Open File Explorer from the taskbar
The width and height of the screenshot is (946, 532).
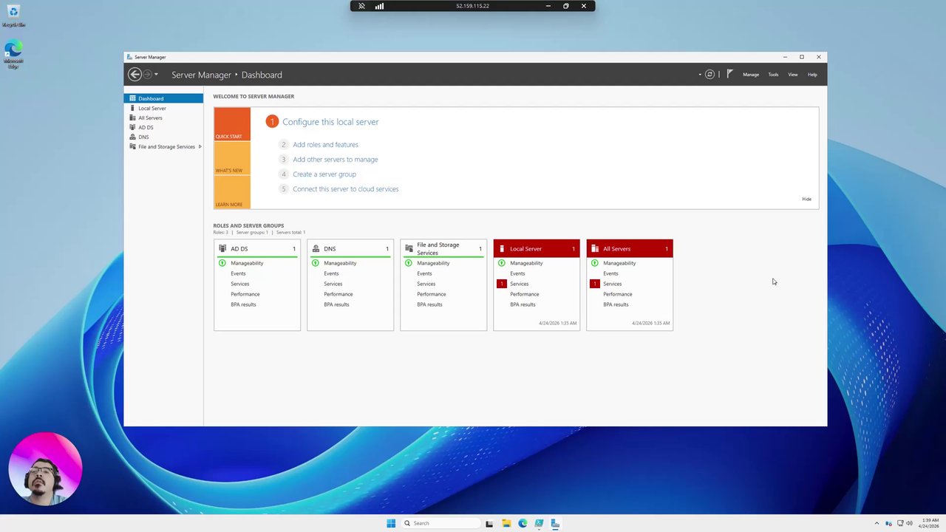click(x=506, y=523)
